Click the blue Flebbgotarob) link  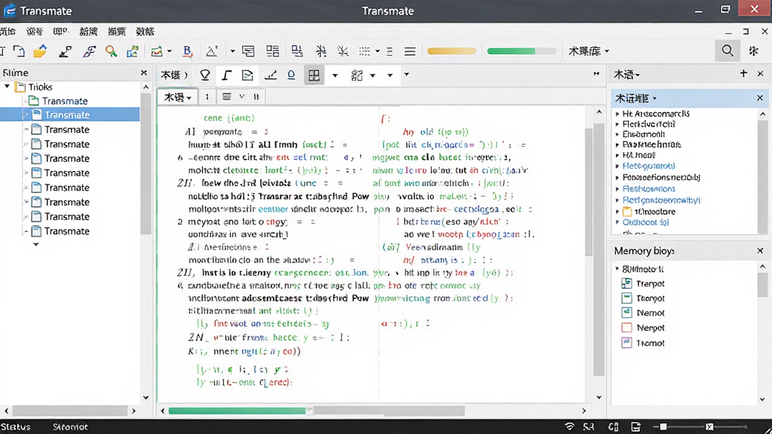tap(648, 166)
